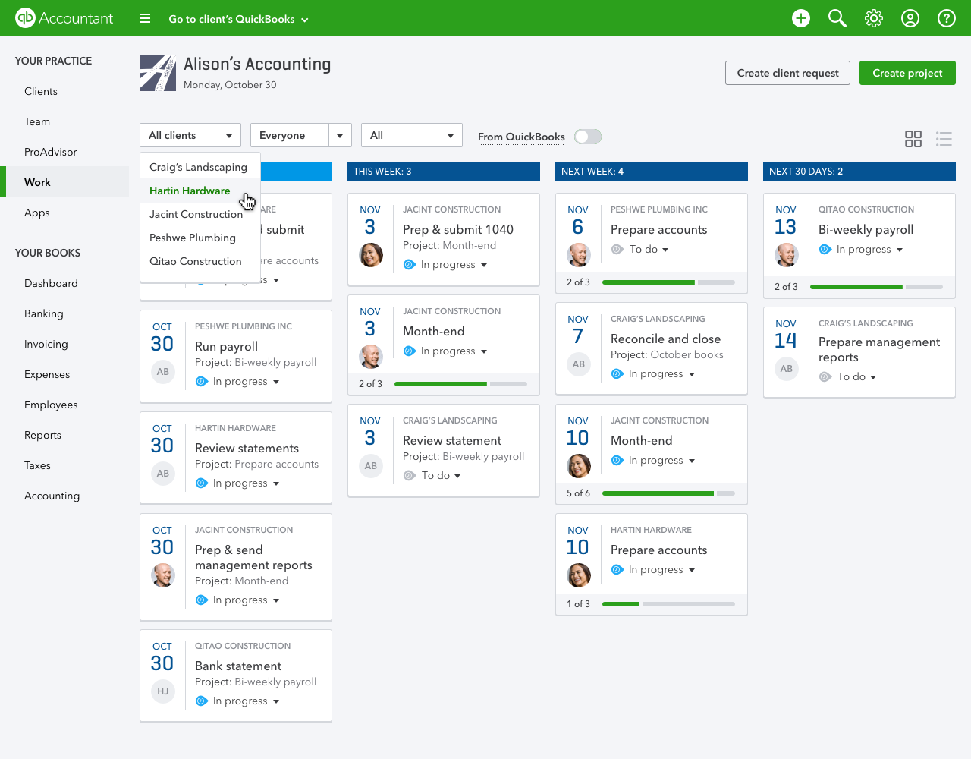Select Craig's Landscaping from client list

[x=200, y=167]
